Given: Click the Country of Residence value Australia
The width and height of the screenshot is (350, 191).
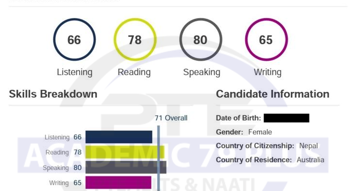Looking at the screenshot, I should click(x=311, y=160).
